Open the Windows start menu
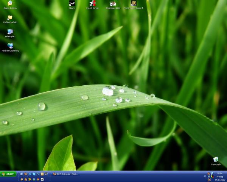 pos(8,174)
